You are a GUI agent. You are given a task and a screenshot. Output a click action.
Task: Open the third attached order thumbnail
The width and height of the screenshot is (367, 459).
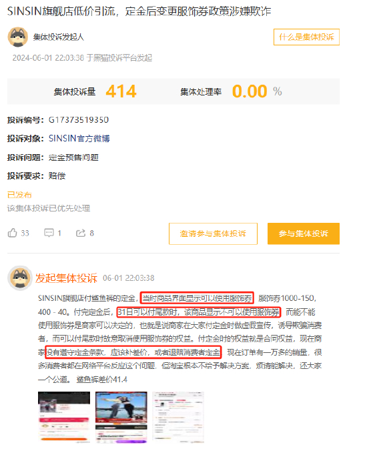(178, 417)
